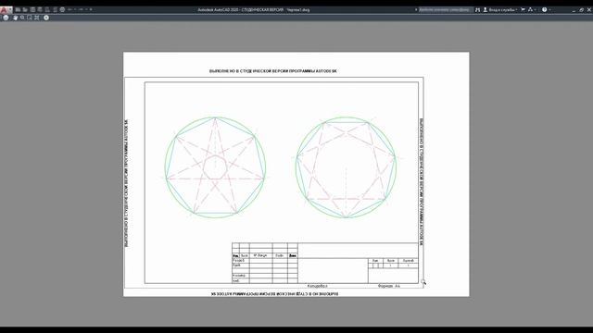
Task: Click the Help question mark icon
Action: coord(544,10)
